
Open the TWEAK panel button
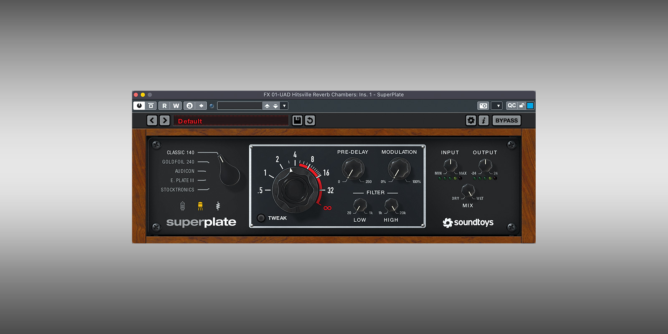click(x=261, y=218)
